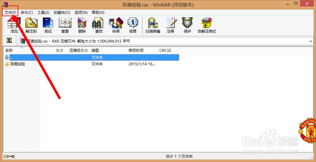
Task: Sort by Size (大小) column header
Action: coord(53,51)
